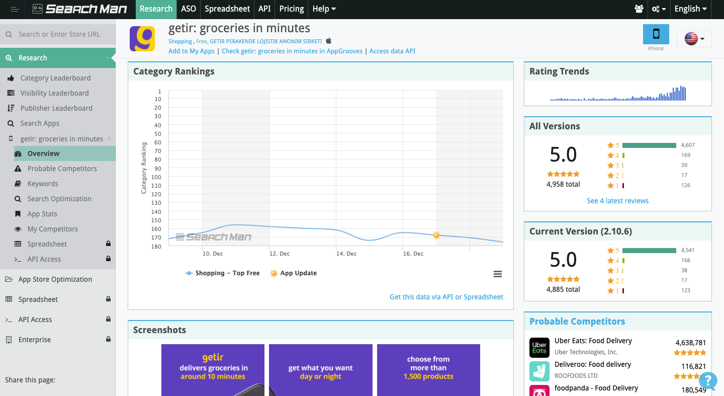Open the Shopping category link
Viewport: 724px width, 396px height.
pos(180,41)
